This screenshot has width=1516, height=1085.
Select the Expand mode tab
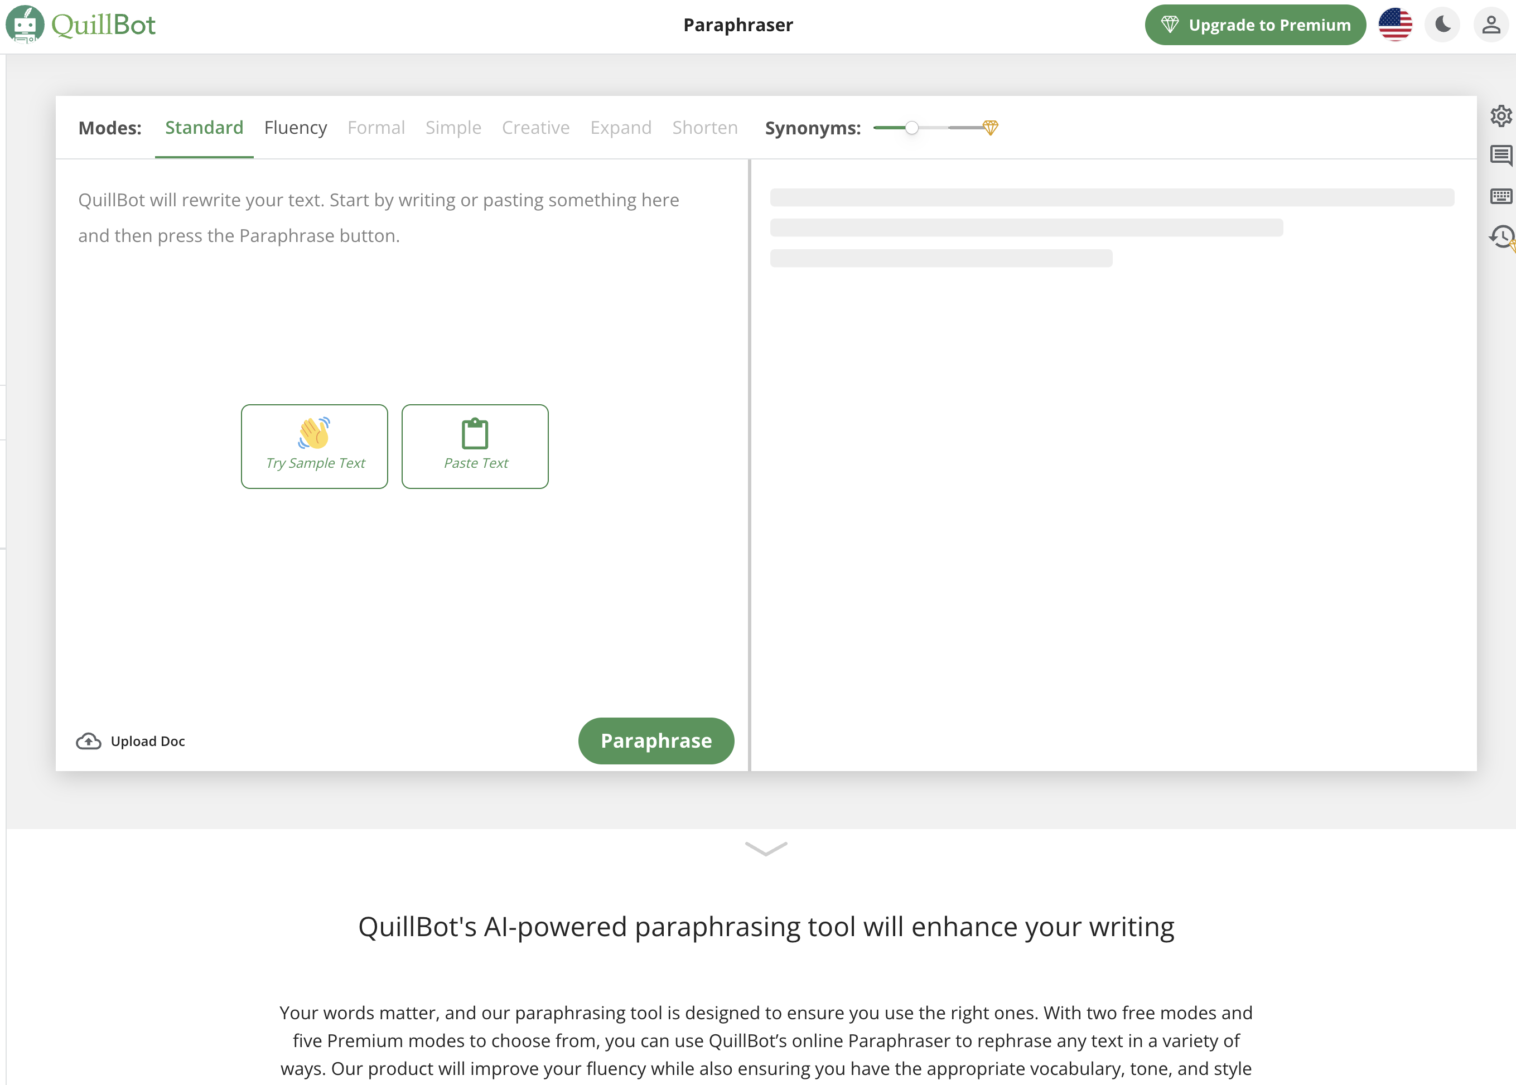pos(620,128)
